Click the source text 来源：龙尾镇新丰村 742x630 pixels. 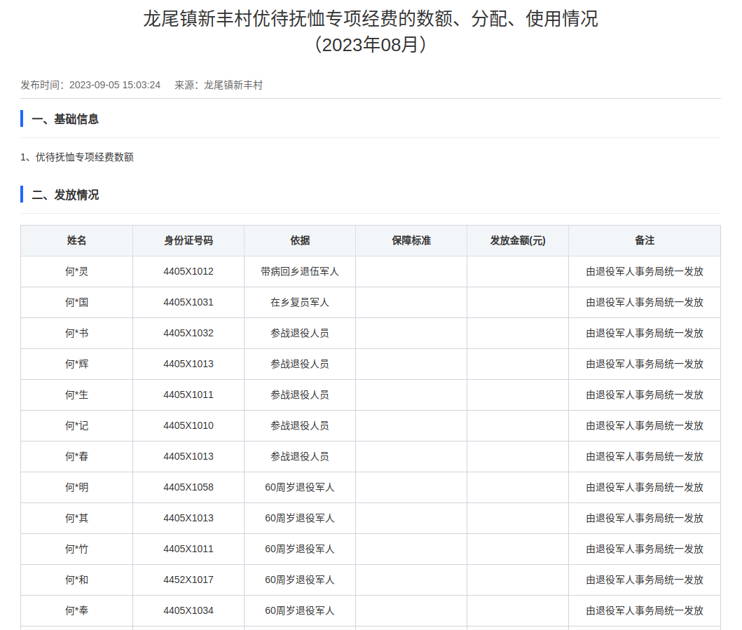(x=218, y=85)
